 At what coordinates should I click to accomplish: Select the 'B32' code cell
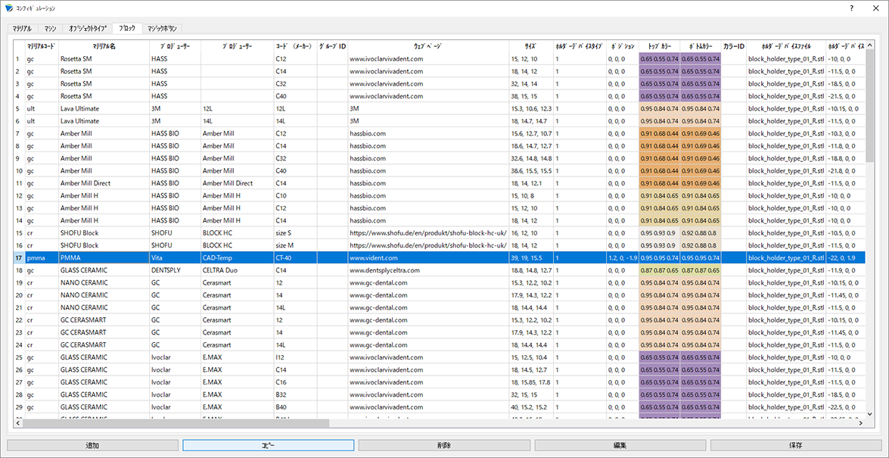point(295,396)
